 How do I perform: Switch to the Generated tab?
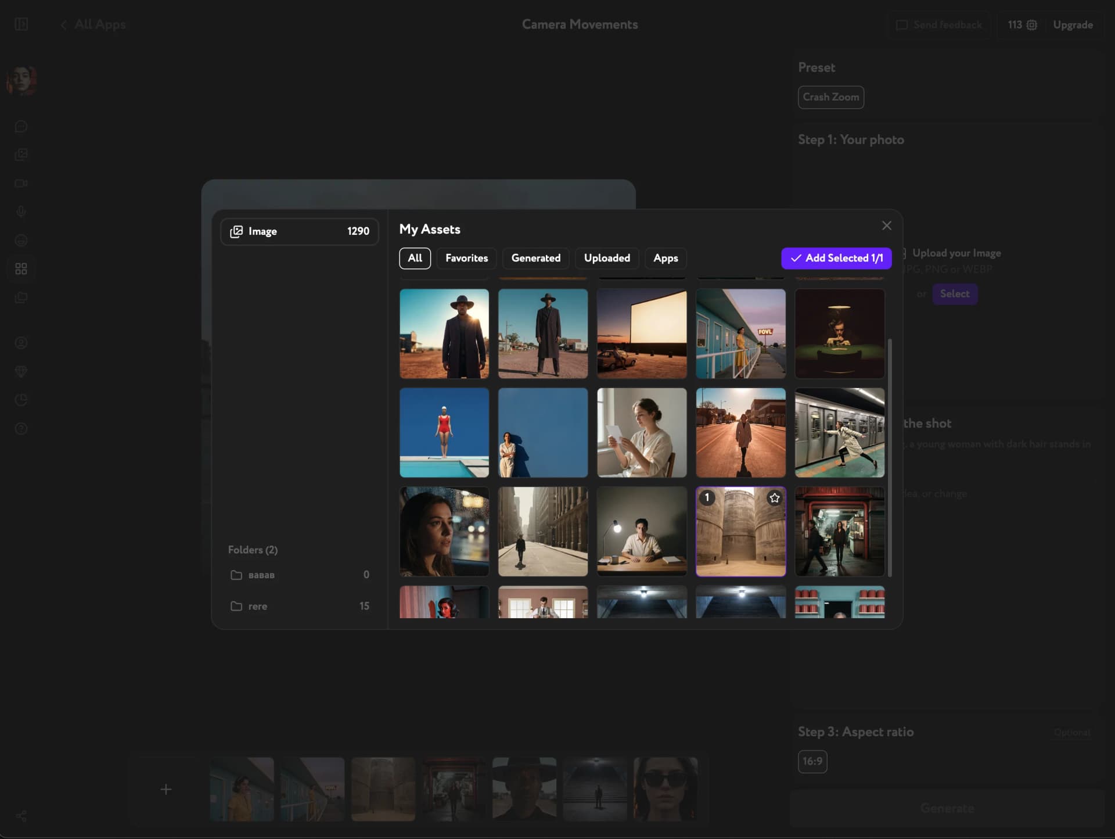pos(535,258)
